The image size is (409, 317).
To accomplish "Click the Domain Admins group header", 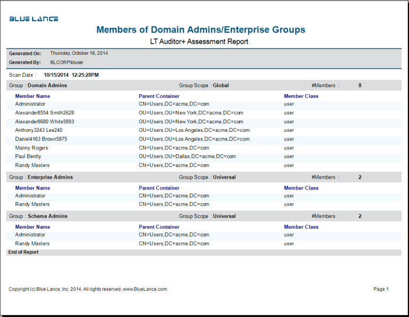I will (47, 85).
